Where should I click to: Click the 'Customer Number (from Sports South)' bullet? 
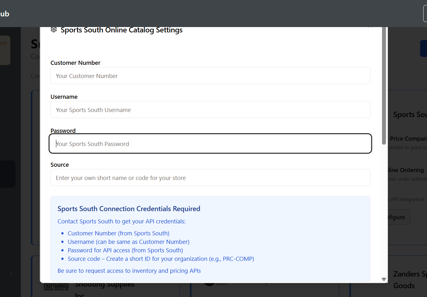[119, 233]
